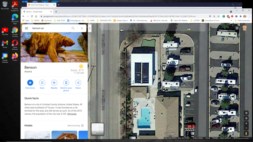
Task: Open the Privacy link at map bottom
Action: [215, 138]
